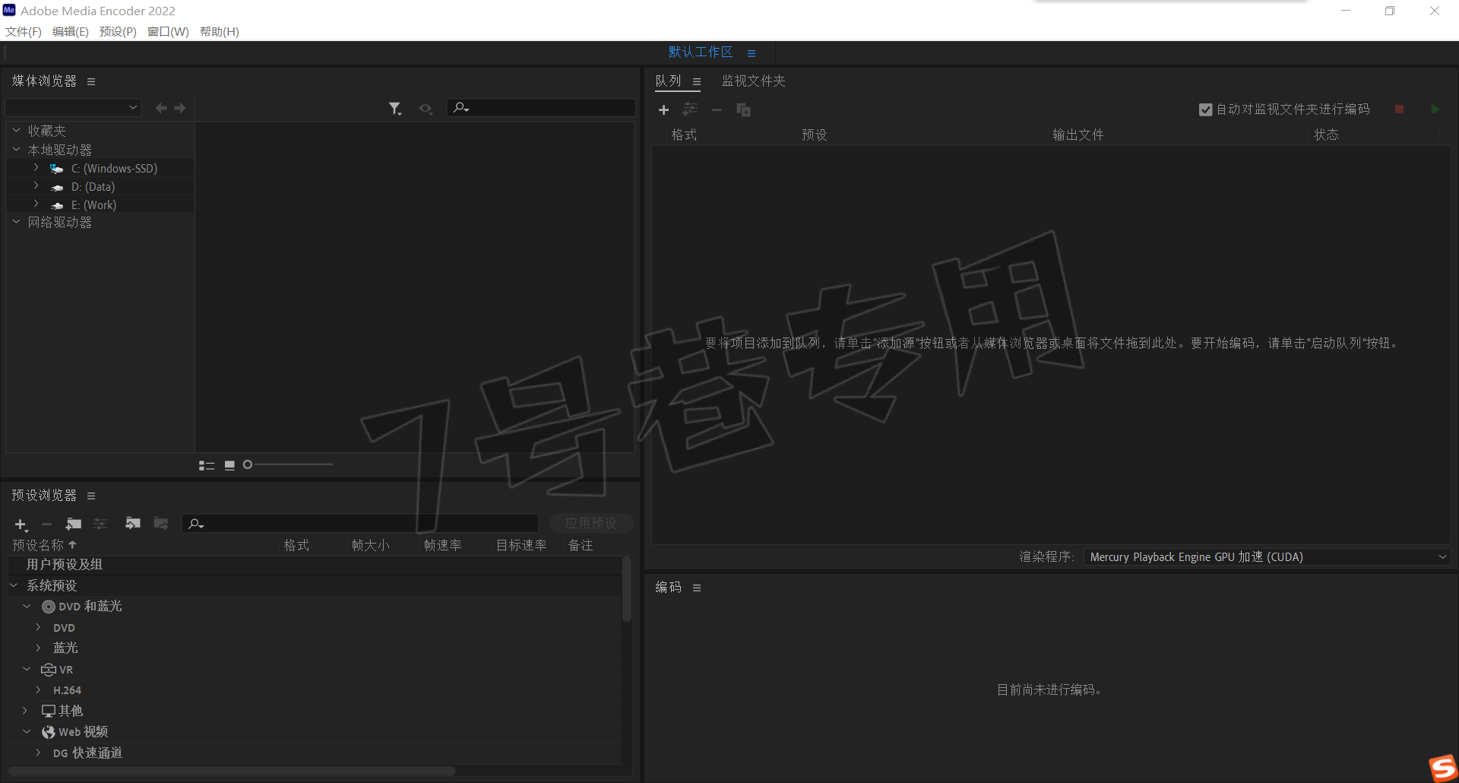Viewport: 1459px width, 783px height.
Task: Toggle 自动对监视文件夹进行编码 checkbox
Action: click(1205, 109)
